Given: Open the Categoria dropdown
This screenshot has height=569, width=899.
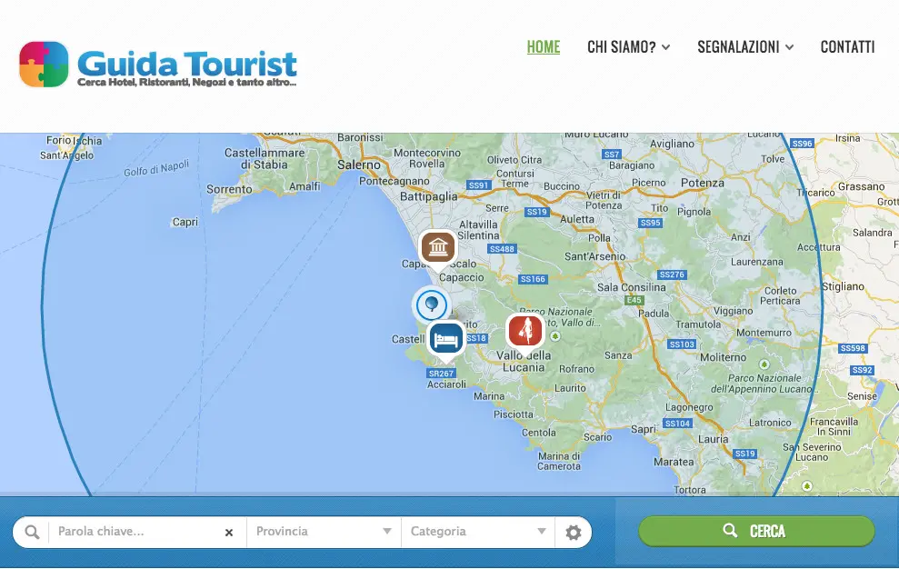Looking at the screenshot, I should [x=477, y=532].
